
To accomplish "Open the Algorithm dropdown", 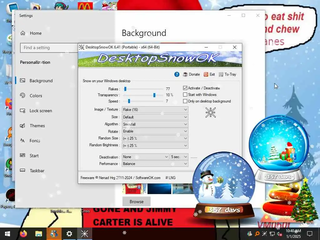I will 155,124.
